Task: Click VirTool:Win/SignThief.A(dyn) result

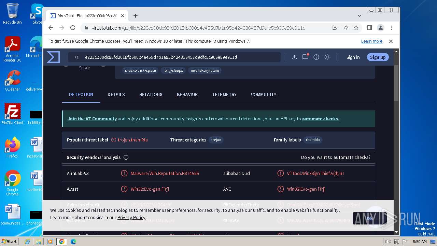Action: [x=315, y=174]
